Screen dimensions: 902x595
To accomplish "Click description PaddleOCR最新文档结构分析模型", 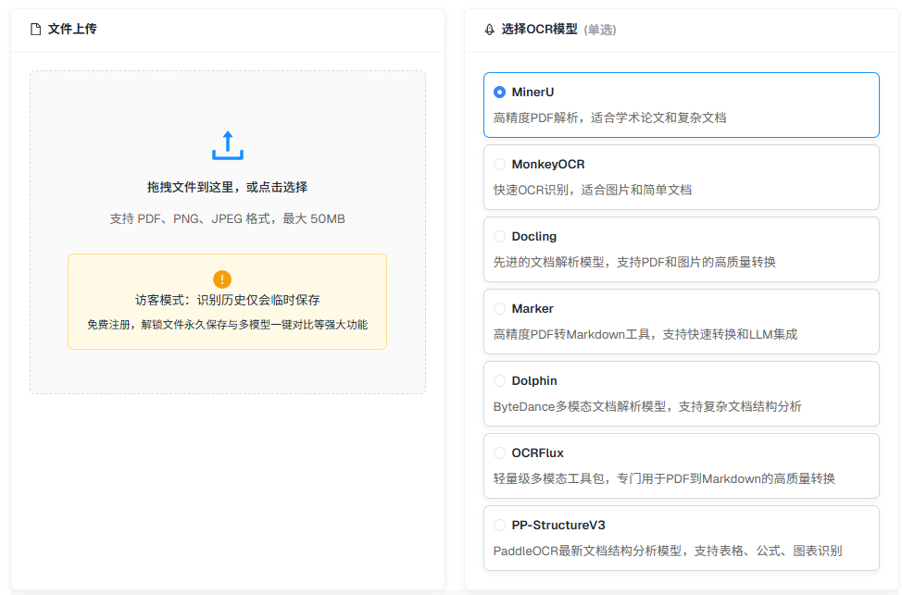I will coord(668,551).
